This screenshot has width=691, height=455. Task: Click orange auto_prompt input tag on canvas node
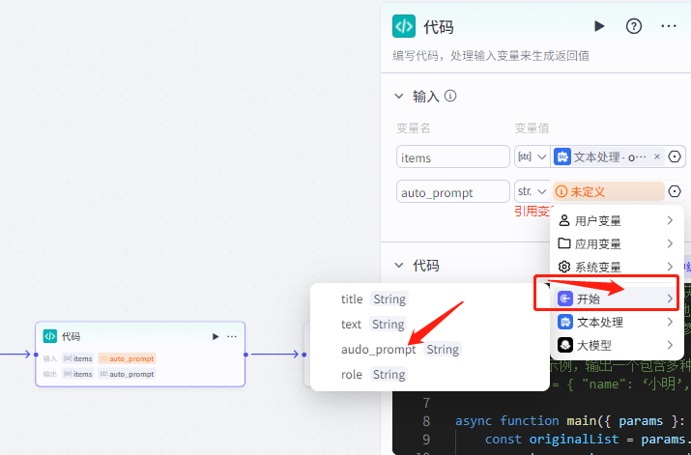(127, 358)
